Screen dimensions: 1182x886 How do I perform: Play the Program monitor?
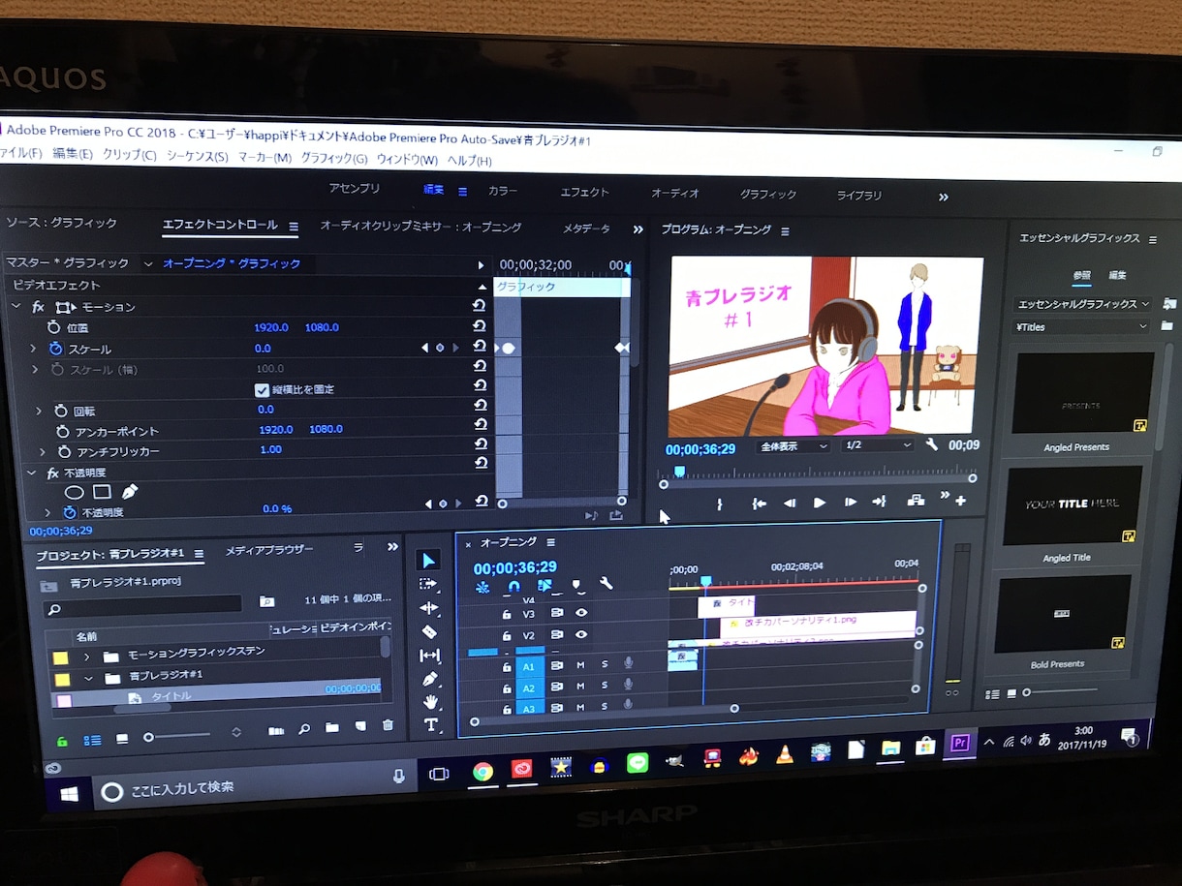coord(820,503)
